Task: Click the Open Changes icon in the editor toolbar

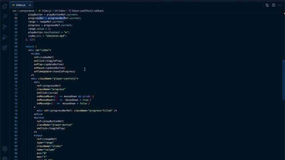Action: tap(267, 5)
